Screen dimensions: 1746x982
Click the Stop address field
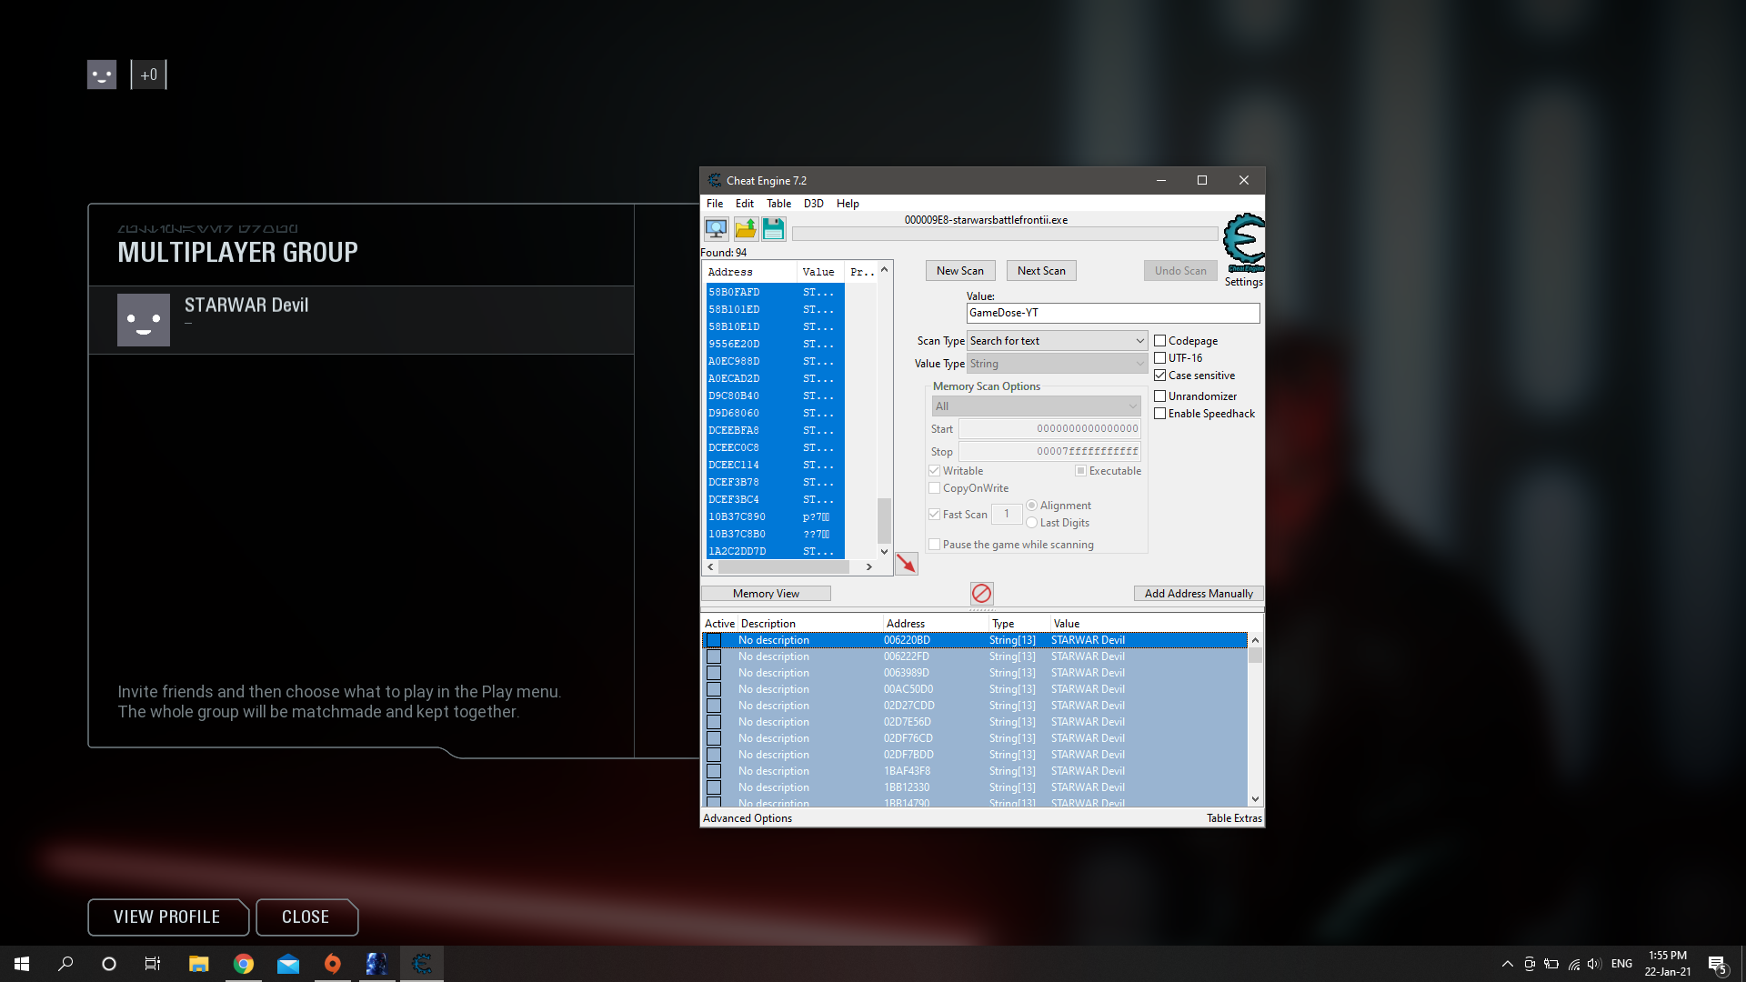click(x=1049, y=452)
